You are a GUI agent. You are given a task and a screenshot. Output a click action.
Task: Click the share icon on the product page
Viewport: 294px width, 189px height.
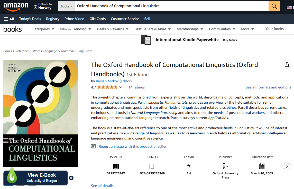[x=287, y=65]
